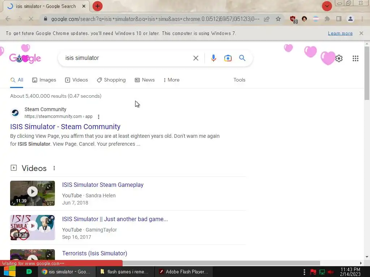This screenshot has width=370, height=277.
Task: Dismiss the Chrome update notification bar
Action: (x=361, y=34)
